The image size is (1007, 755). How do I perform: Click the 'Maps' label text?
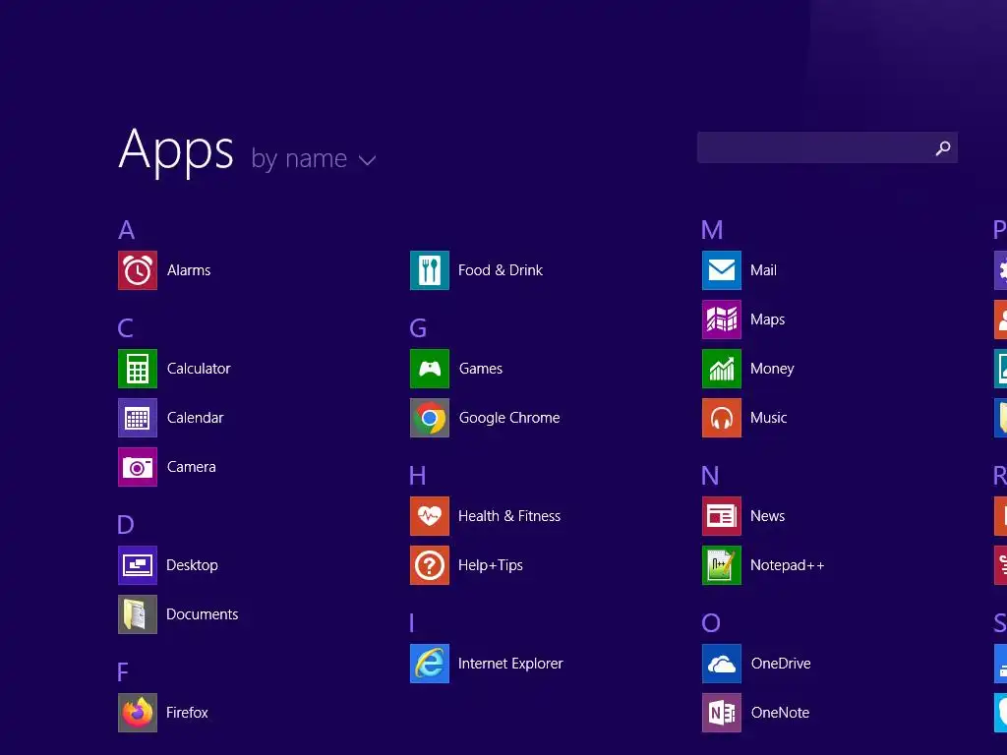pos(767,319)
